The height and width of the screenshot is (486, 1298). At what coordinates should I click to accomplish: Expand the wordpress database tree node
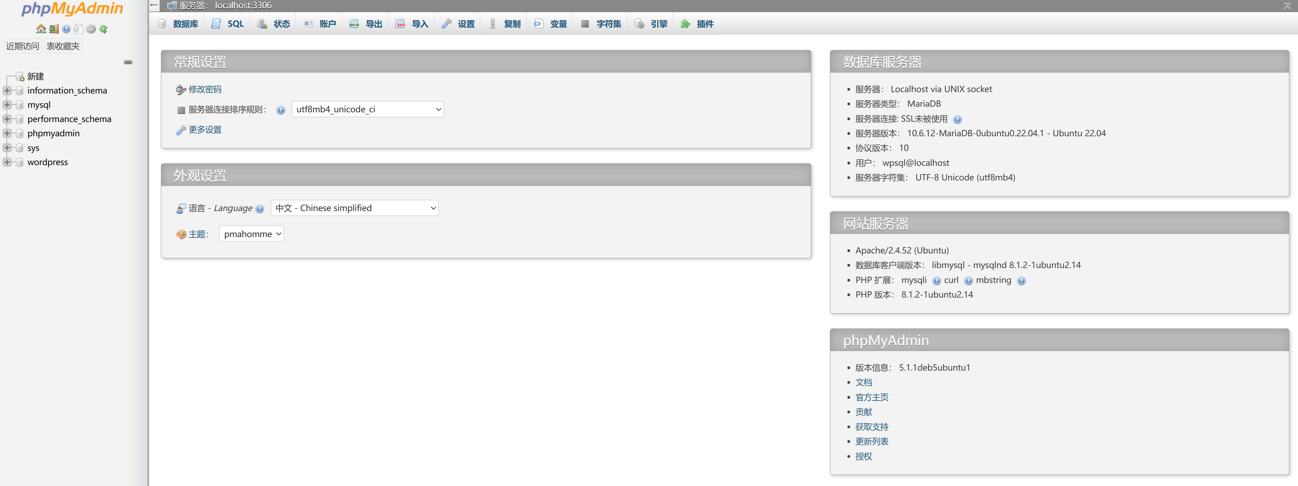pos(7,162)
